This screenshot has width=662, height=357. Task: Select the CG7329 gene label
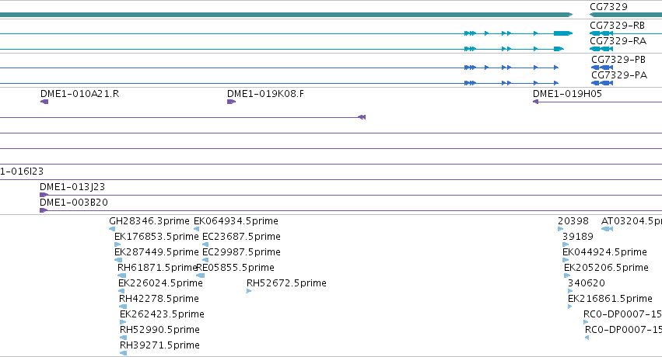pos(608,7)
